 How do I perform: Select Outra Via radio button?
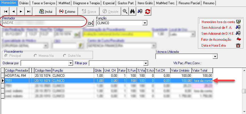[x=65, y=56]
